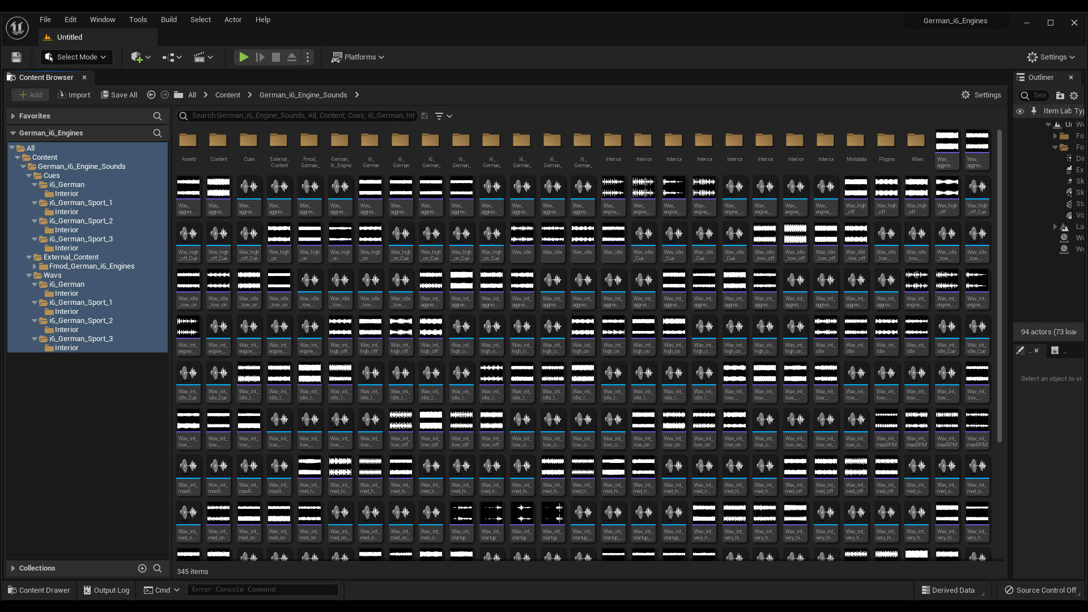Image resolution: width=1088 pixels, height=612 pixels.
Task: Open the Select Mode dropdown
Action: click(76, 57)
